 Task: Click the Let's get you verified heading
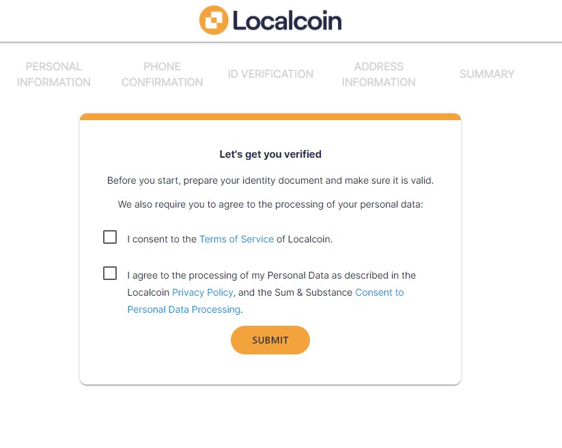pyautogui.click(x=270, y=154)
